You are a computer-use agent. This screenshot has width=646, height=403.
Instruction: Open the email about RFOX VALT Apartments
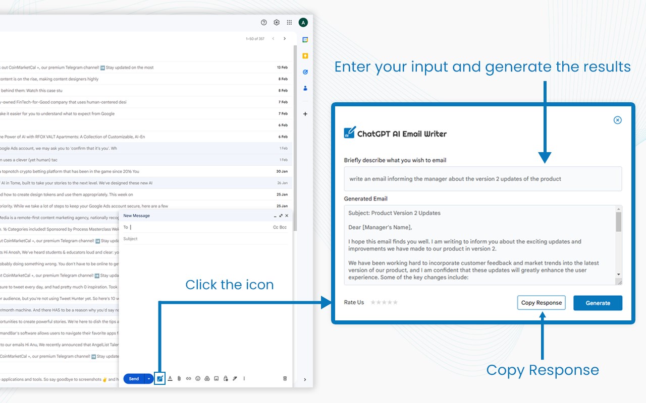[145, 137]
